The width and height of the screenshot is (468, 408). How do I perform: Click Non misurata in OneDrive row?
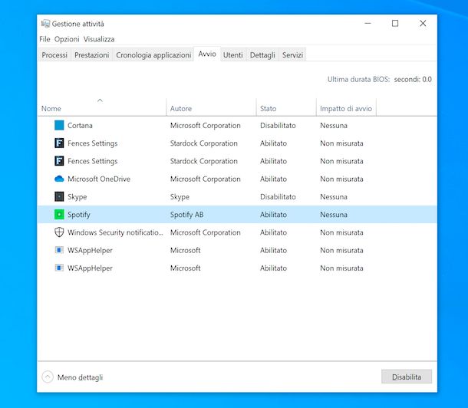point(341,179)
